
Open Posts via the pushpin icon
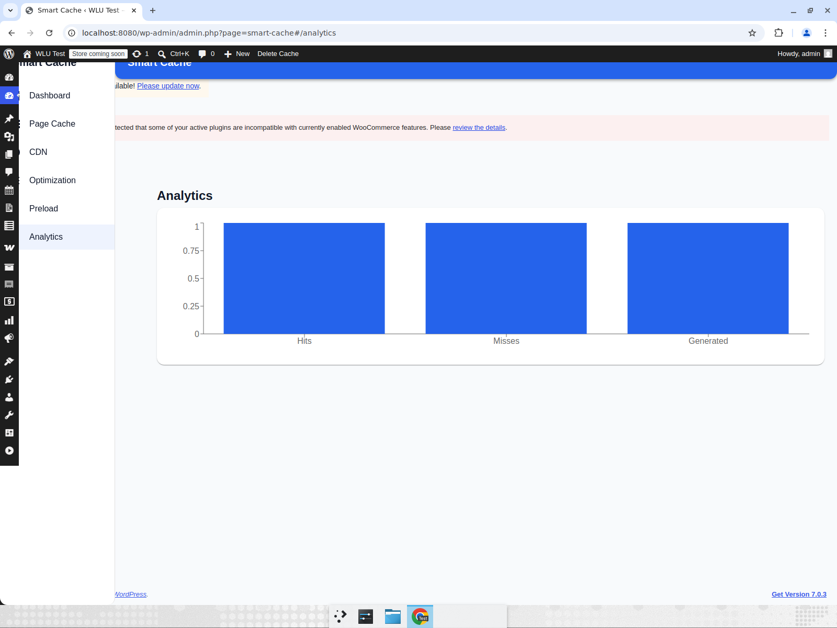pyautogui.click(x=9, y=119)
